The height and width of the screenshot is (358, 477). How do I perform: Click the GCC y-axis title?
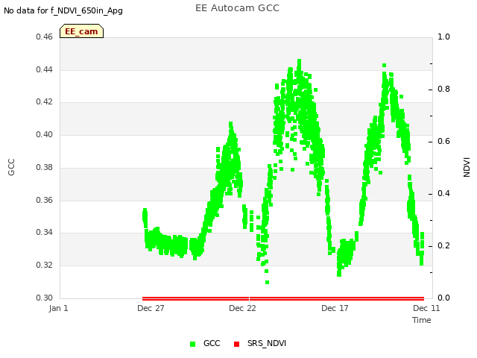[x=11, y=167]
